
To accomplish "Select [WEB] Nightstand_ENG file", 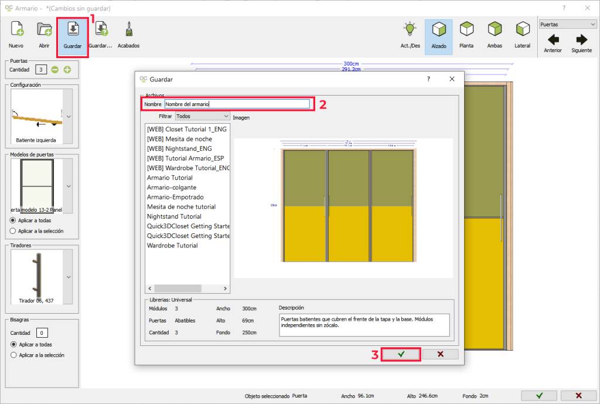I will point(179,148).
